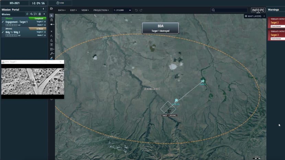Click the redo arrow icon
Image resolution: width=285 pixels, height=160 pixels.
(141, 10)
